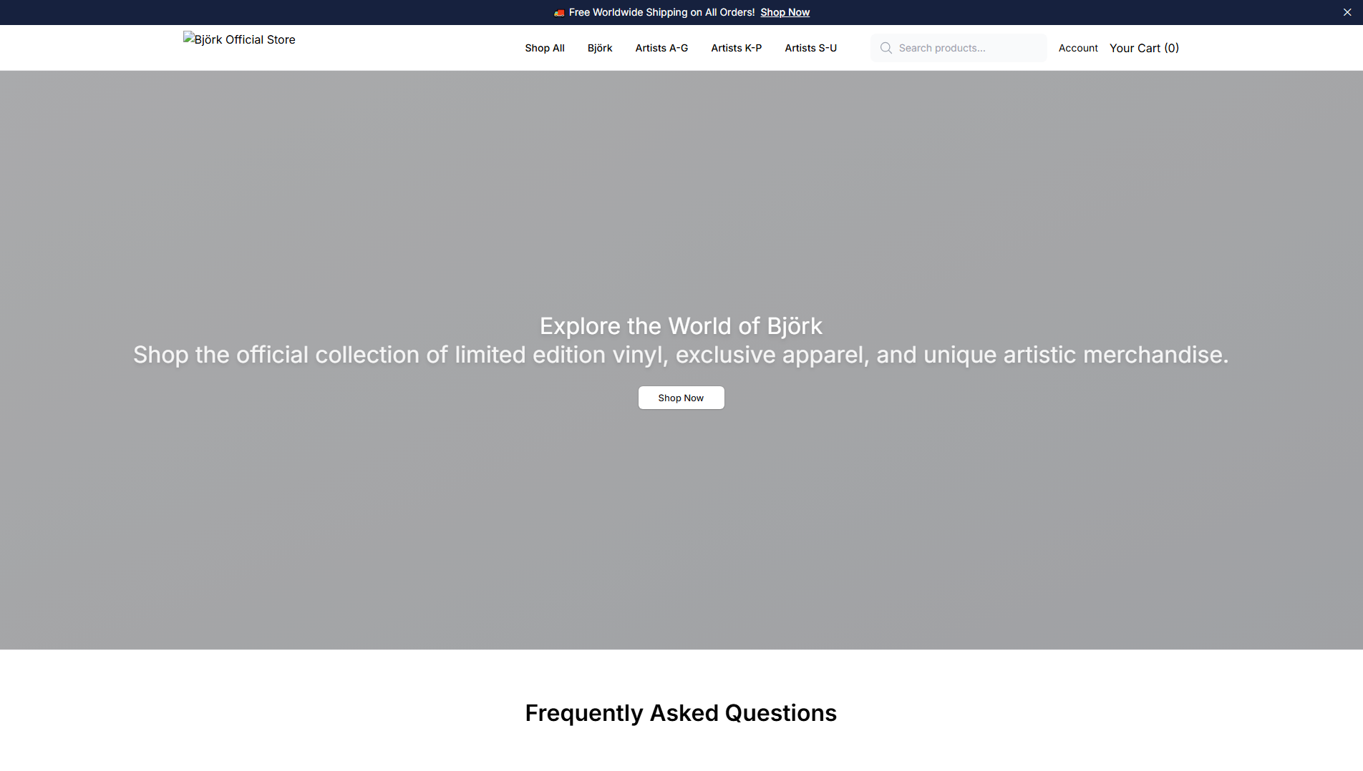Image resolution: width=1363 pixels, height=771 pixels.
Task: Open the Account link
Action: click(x=1078, y=48)
